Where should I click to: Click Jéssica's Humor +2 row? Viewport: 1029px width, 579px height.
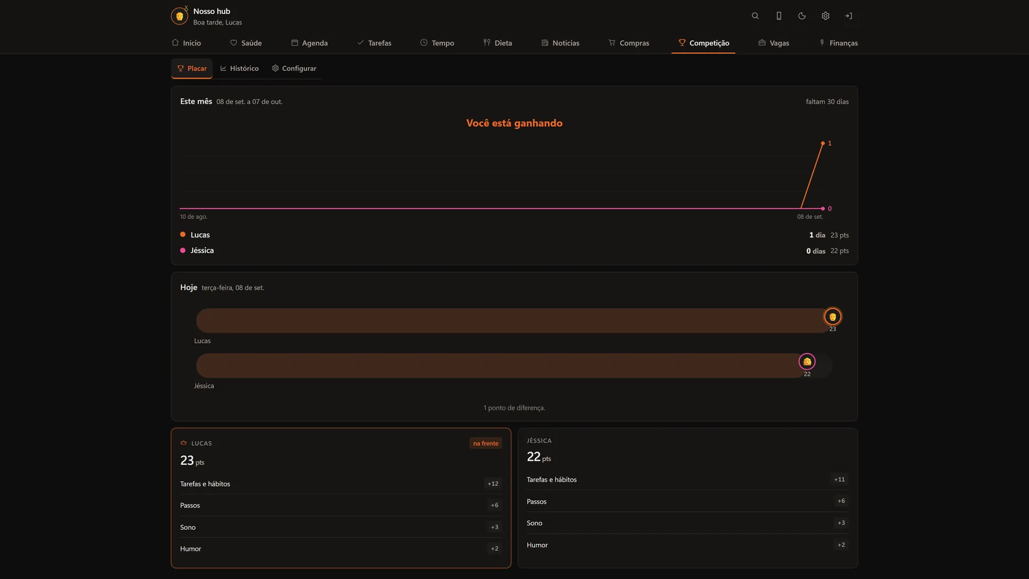pyautogui.click(x=688, y=545)
